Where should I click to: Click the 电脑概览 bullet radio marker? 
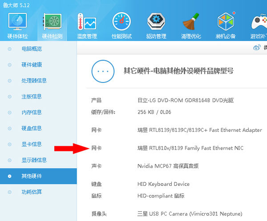coord(9,49)
